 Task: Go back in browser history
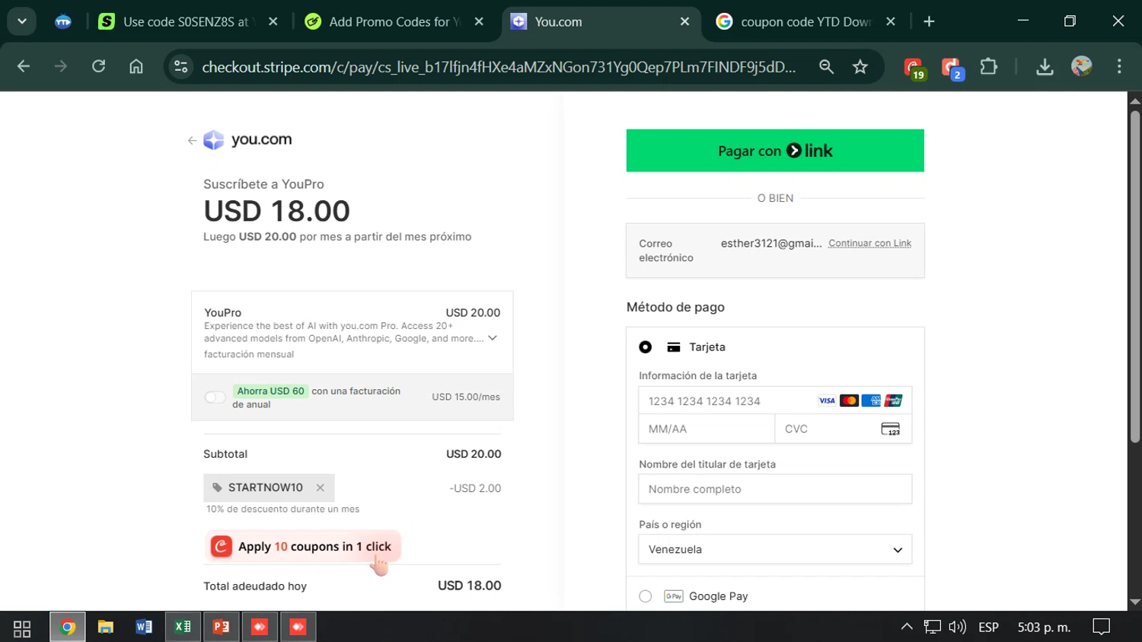(24, 67)
